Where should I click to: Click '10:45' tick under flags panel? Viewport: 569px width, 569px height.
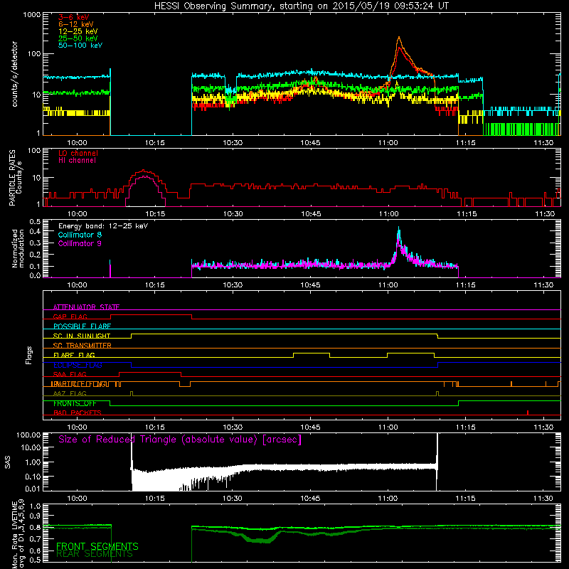tap(311, 427)
